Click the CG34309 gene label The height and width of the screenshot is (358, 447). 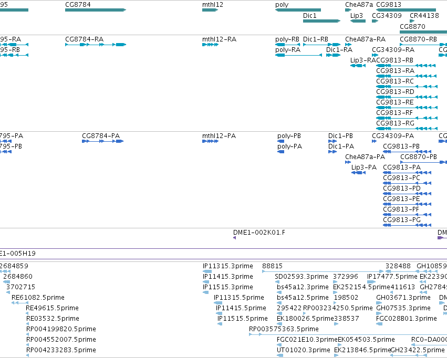coord(387,15)
